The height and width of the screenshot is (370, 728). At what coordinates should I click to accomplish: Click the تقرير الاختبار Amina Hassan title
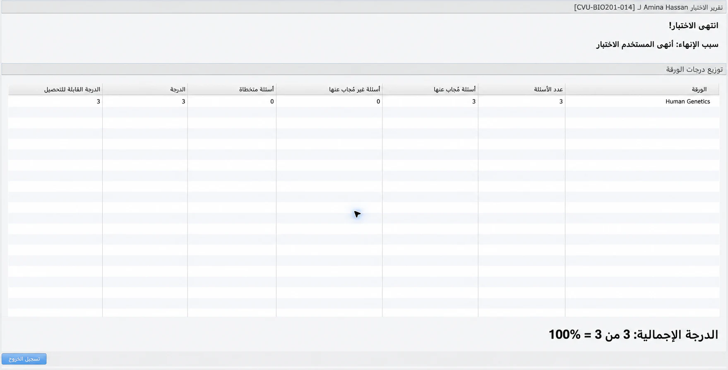click(x=648, y=7)
